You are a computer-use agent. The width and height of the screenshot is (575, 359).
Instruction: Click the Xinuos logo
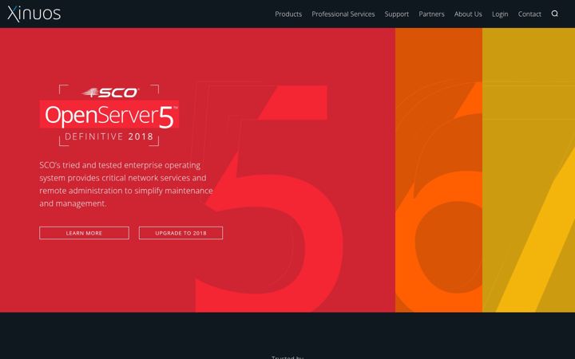[x=34, y=14]
